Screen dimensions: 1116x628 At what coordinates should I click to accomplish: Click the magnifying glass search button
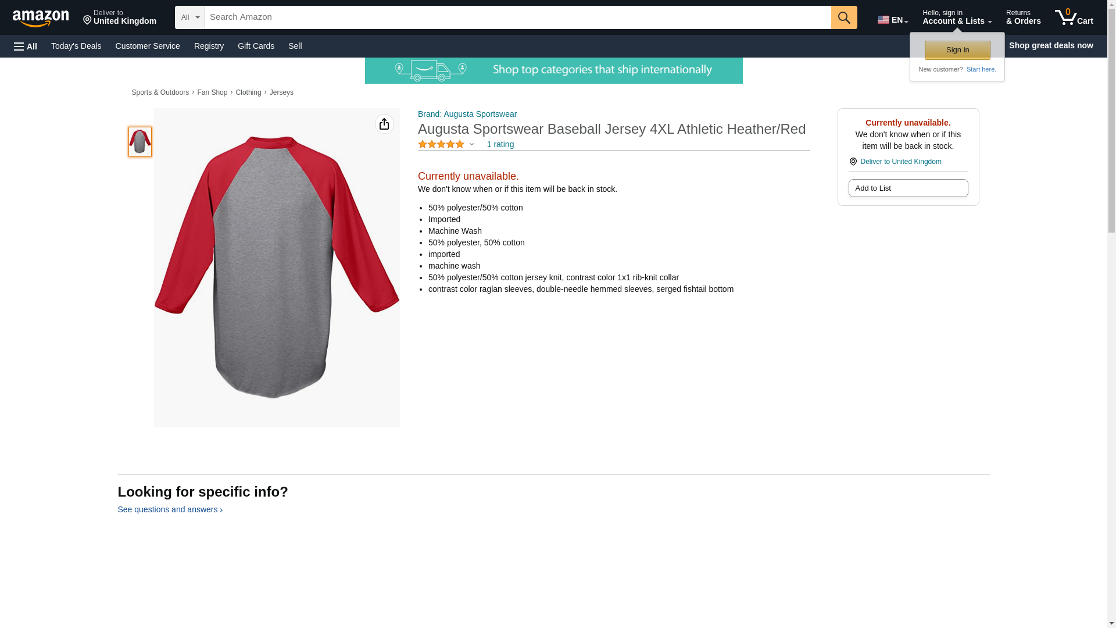click(844, 17)
